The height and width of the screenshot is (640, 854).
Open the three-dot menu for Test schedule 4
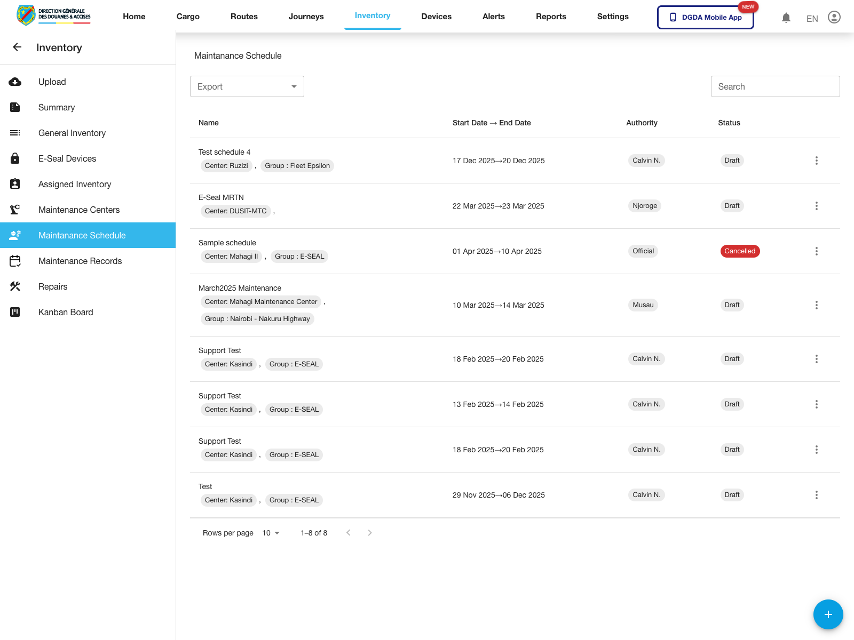tap(816, 161)
